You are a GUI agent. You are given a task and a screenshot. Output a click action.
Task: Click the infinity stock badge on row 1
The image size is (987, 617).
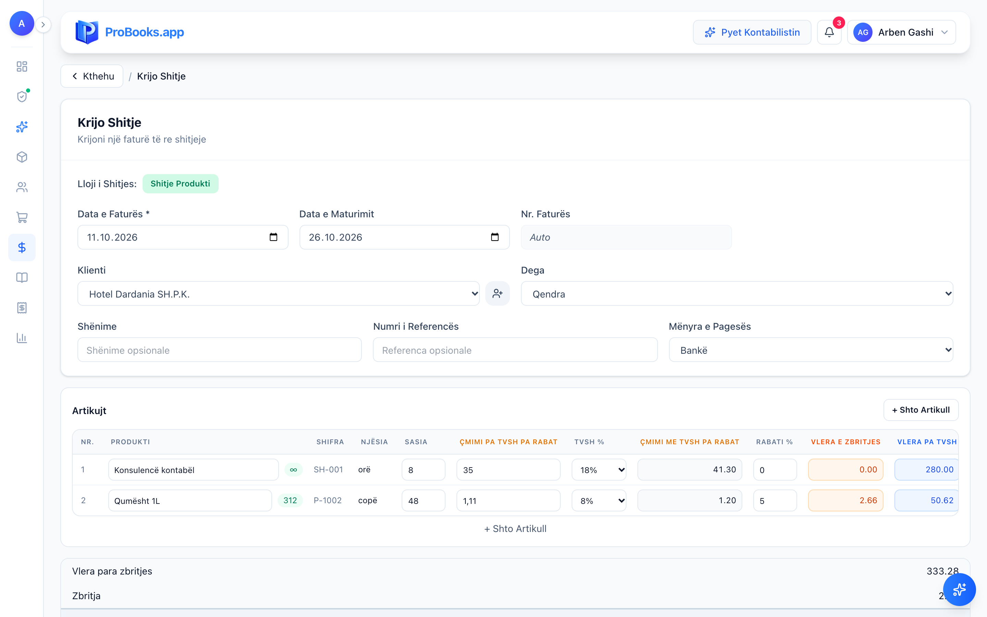click(x=293, y=470)
